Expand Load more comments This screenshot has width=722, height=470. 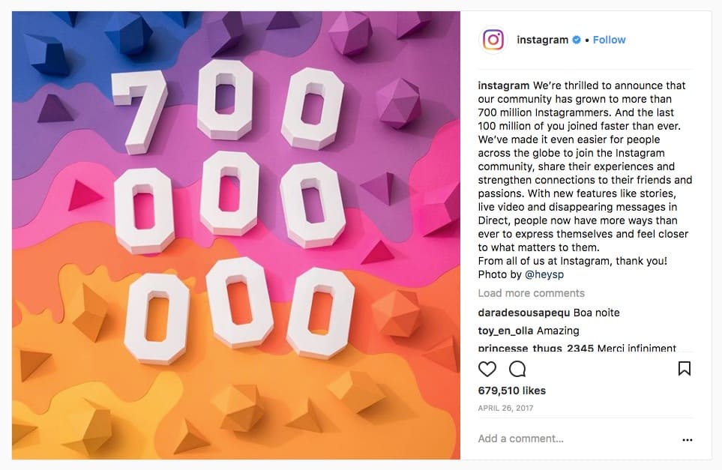coord(532,293)
